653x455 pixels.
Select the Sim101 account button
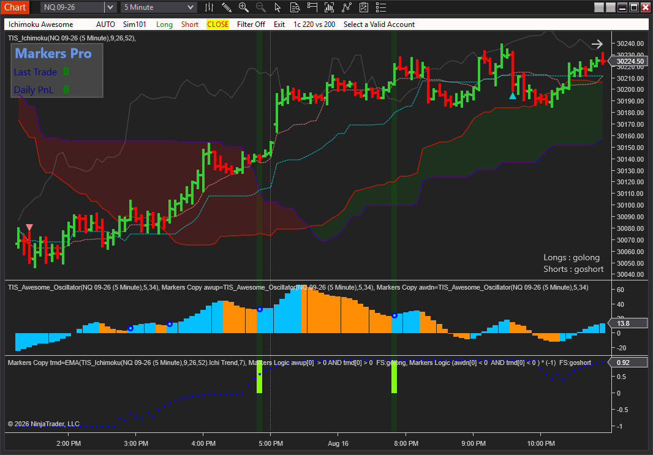[x=135, y=24]
